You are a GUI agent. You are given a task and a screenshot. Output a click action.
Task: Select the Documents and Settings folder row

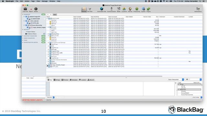tap(124, 43)
